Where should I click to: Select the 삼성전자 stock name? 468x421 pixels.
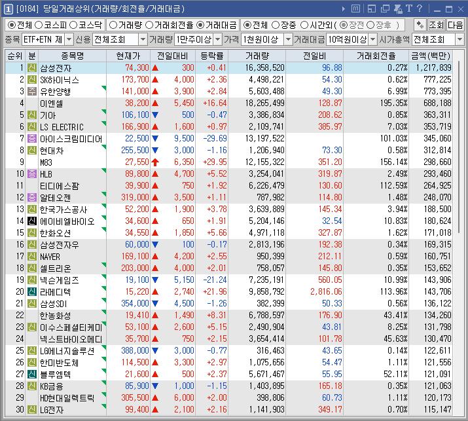point(56,68)
